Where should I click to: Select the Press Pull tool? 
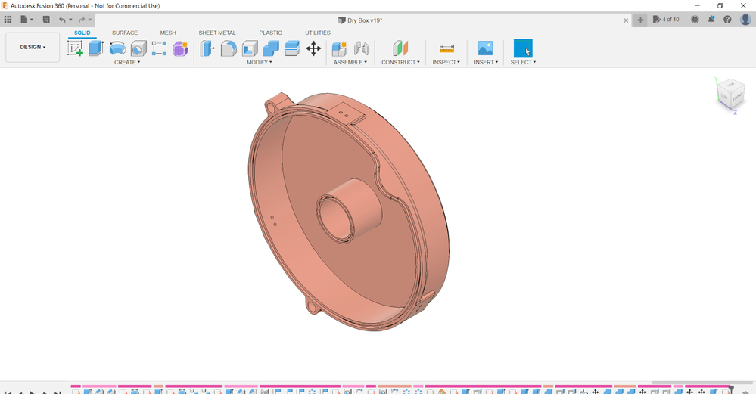(207, 48)
